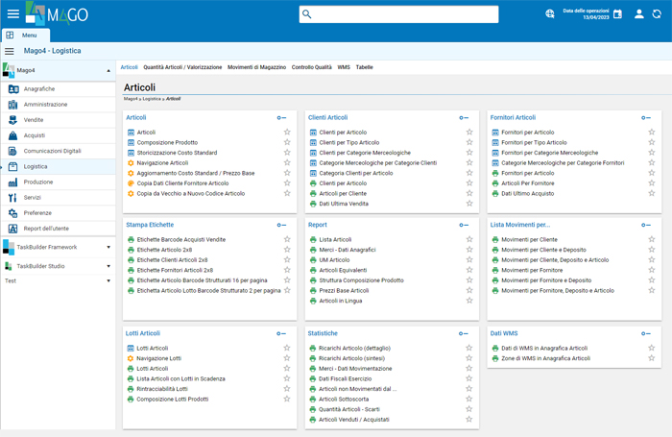Collapse the Mago4 sidebar group arrow
The width and height of the screenshot is (672, 437).
tap(108, 71)
